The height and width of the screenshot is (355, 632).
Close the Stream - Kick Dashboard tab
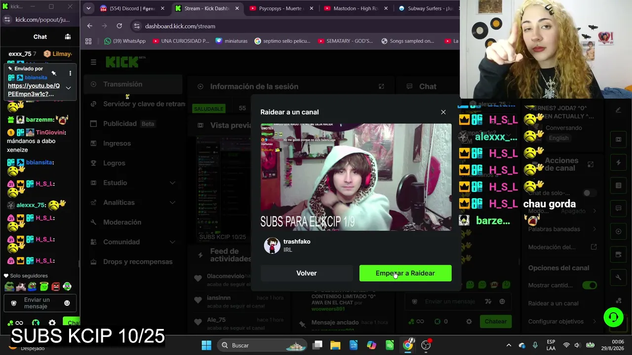tap(237, 8)
